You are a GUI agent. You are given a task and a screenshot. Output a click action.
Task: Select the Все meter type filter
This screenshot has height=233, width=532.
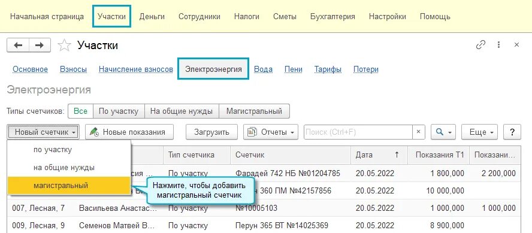pos(80,111)
